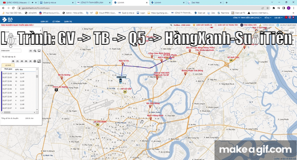
Task: Toggle fullscreen map view
Action: (x=292, y=51)
